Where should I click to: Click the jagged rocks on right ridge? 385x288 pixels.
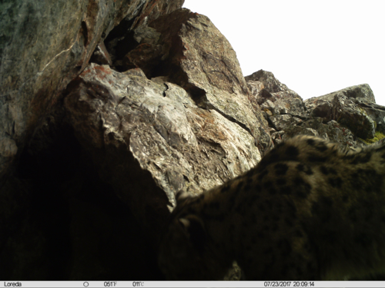[316, 108]
